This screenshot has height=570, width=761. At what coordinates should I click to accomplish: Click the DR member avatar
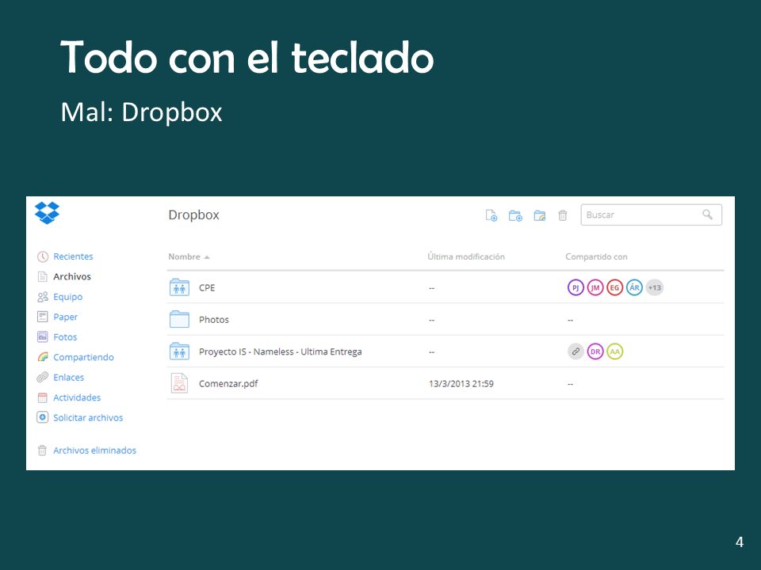[x=595, y=351]
